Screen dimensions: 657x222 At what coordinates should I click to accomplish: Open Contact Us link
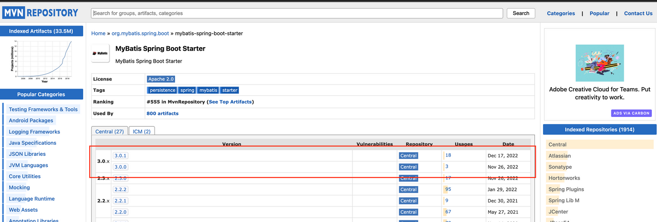tap(638, 13)
